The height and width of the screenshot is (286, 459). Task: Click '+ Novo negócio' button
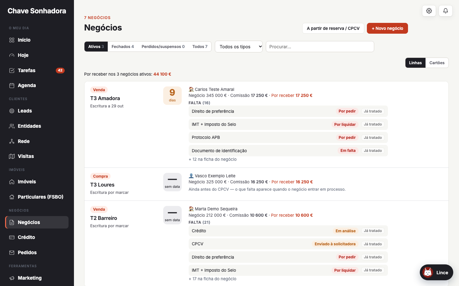point(387,28)
